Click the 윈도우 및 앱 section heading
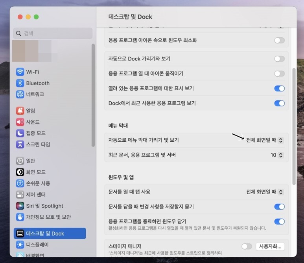Image resolution: width=304 pixels, height=263 pixels. (121, 177)
